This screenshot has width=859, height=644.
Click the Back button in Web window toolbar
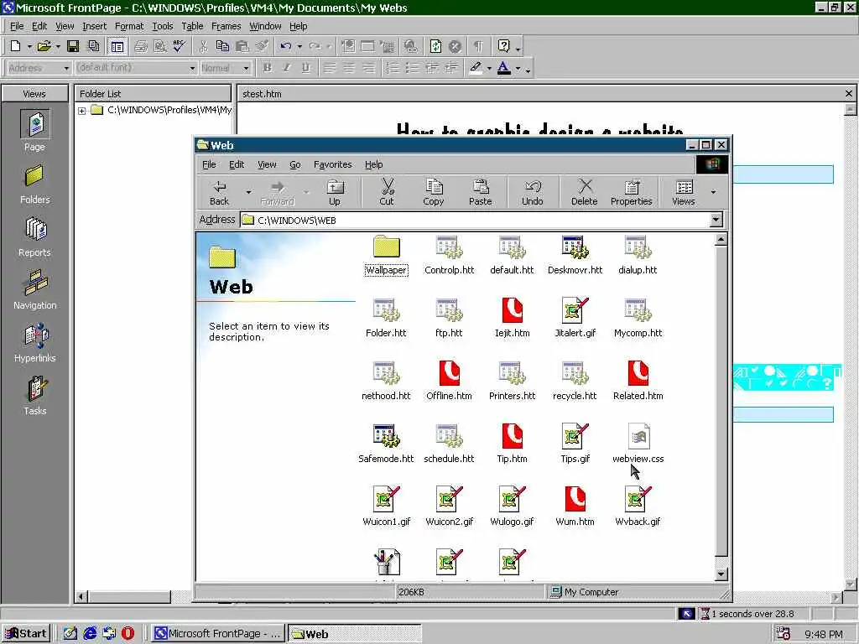click(219, 192)
